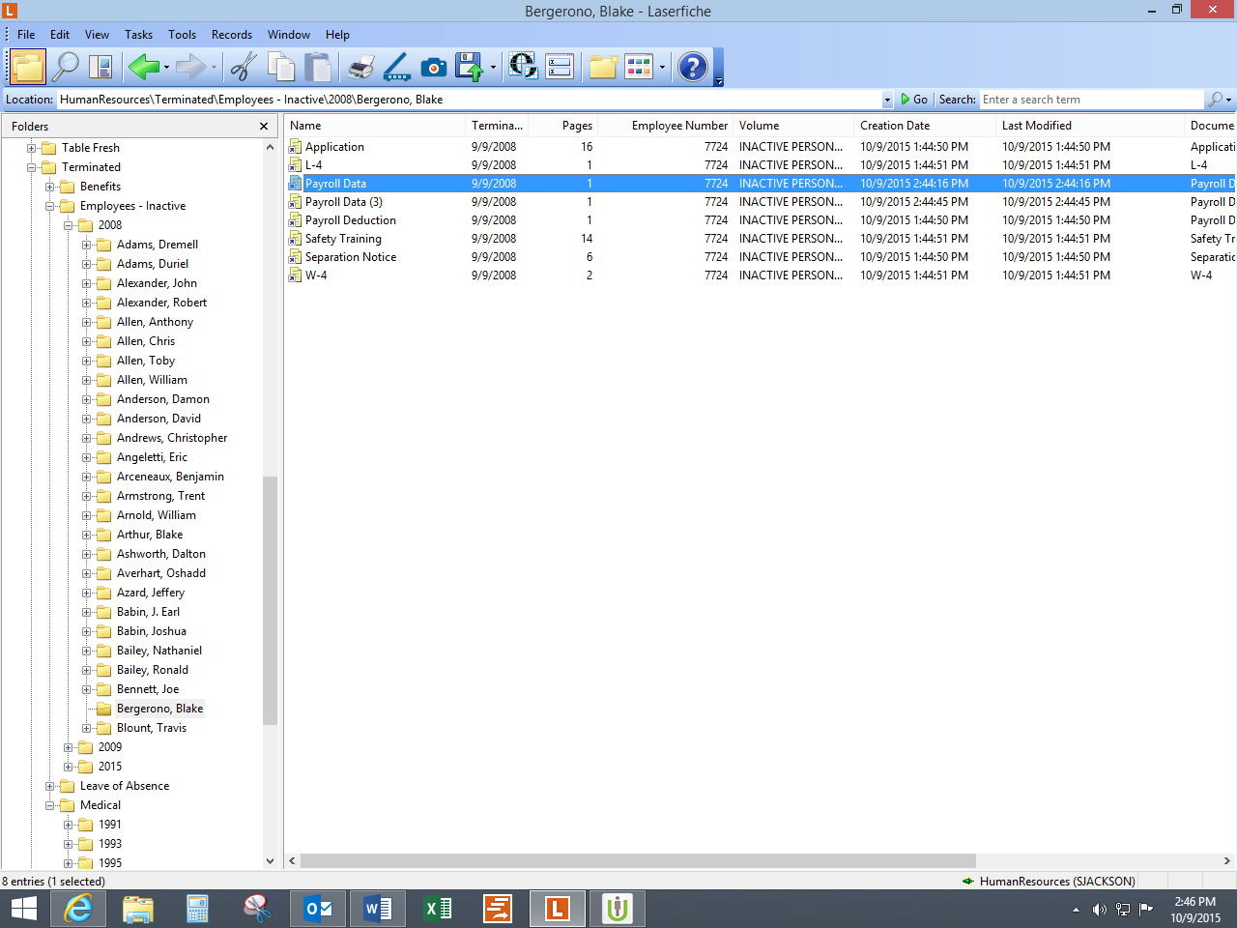
Task: Open Internet Explorer from the taskbar
Action: 78,909
